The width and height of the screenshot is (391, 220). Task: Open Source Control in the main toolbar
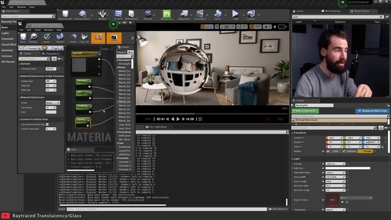[82, 15]
